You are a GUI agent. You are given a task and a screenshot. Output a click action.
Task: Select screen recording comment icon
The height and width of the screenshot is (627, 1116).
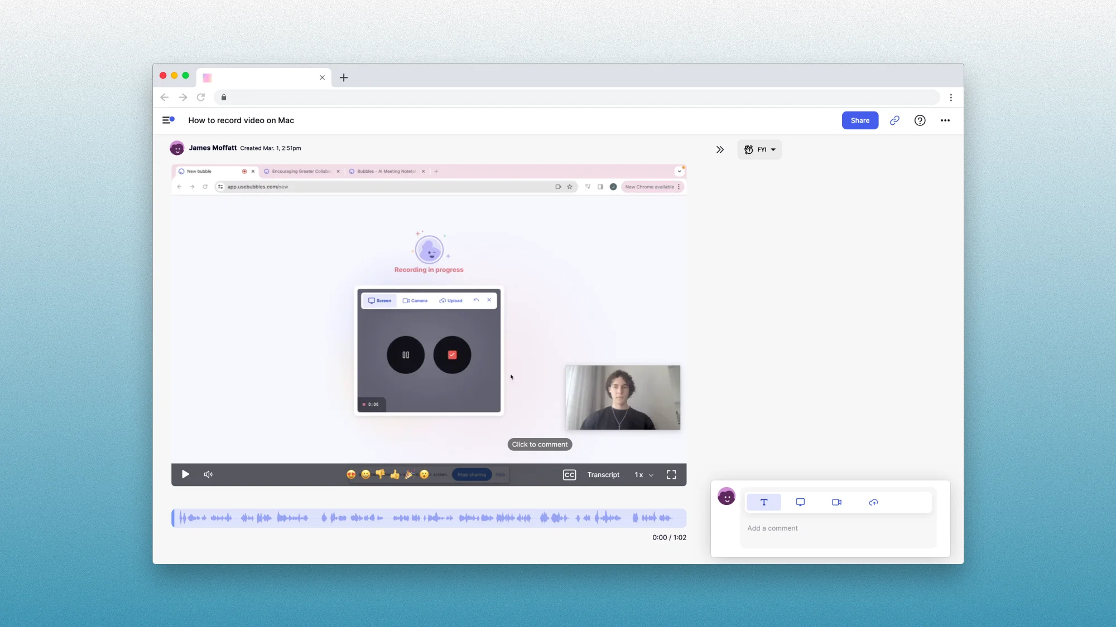click(800, 502)
